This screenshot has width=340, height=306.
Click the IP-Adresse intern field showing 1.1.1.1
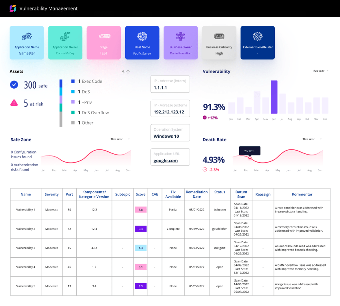coord(170,84)
